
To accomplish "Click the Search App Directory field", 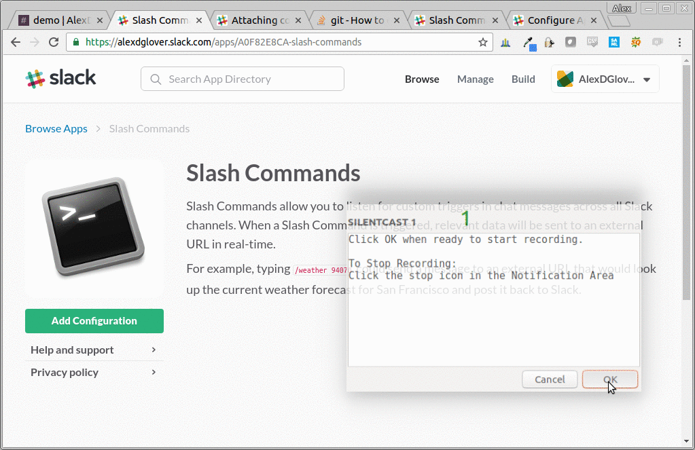I will 243,79.
